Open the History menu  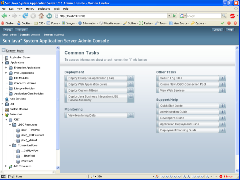[x=30, y=9]
